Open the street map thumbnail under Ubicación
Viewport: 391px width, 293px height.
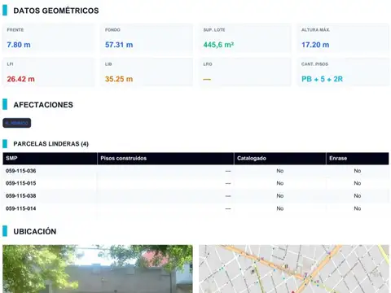tap(294, 269)
